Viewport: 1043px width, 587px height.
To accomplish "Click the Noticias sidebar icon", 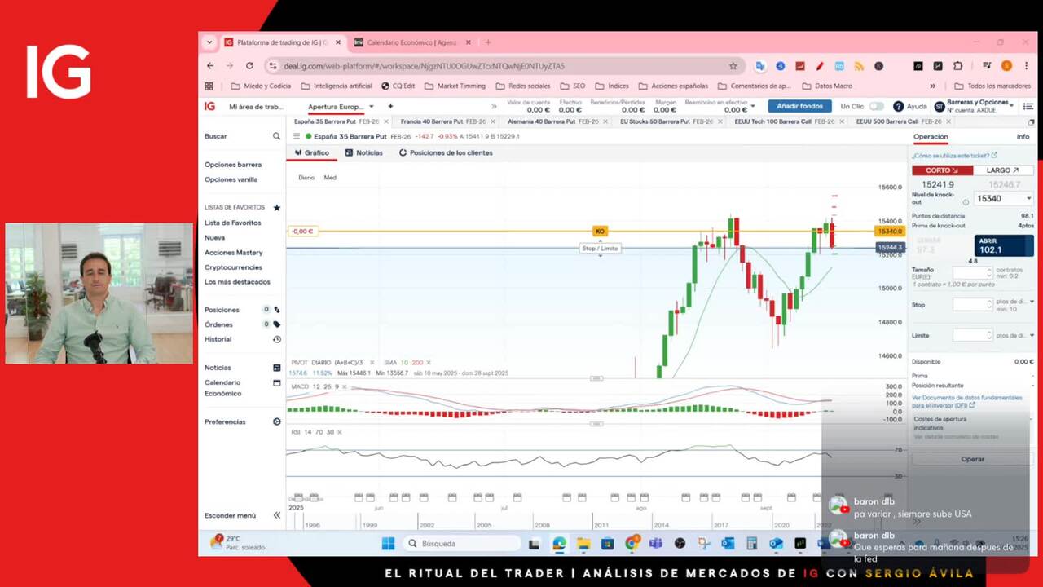I will click(x=277, y=368).
